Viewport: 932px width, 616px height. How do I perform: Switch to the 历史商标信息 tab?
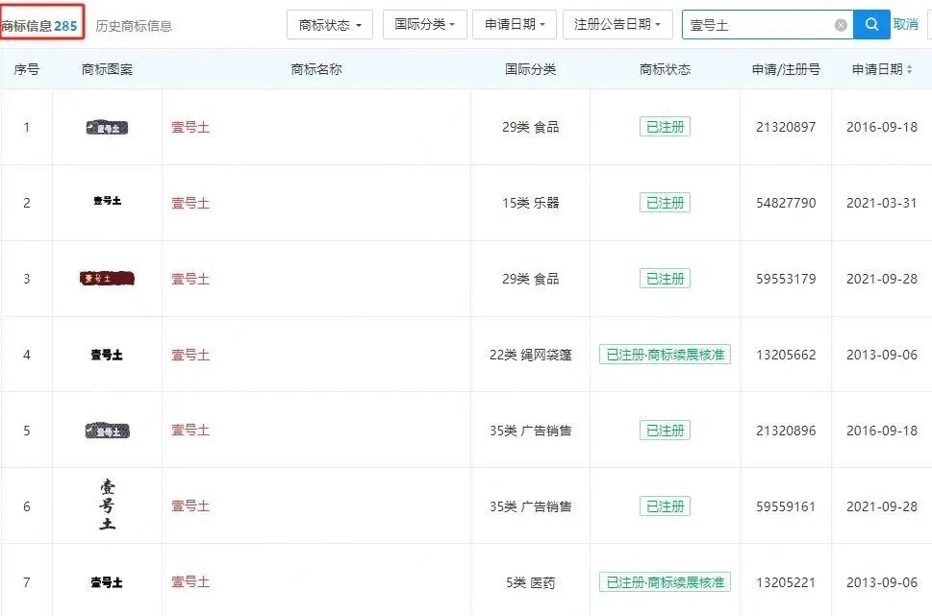134,26
